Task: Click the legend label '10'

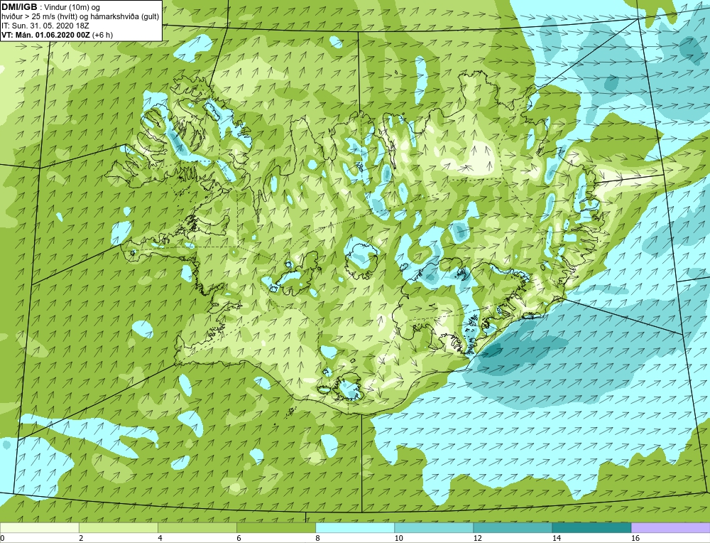Action: coord(398,538)
